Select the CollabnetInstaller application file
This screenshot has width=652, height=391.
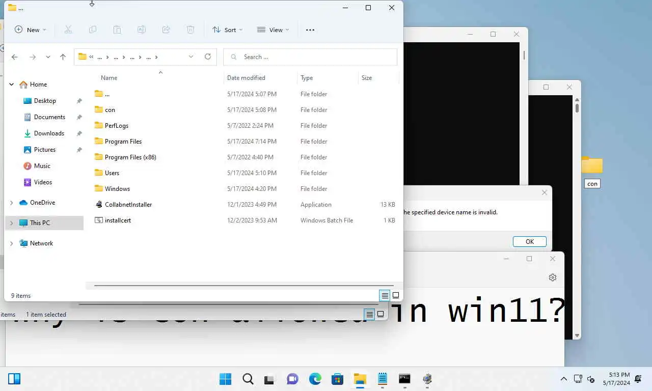[x=128, y=205]
